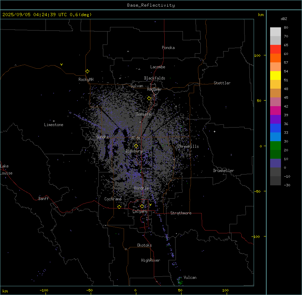
Task: Click the Lacombe city label
Action: (x=158, y=67)
